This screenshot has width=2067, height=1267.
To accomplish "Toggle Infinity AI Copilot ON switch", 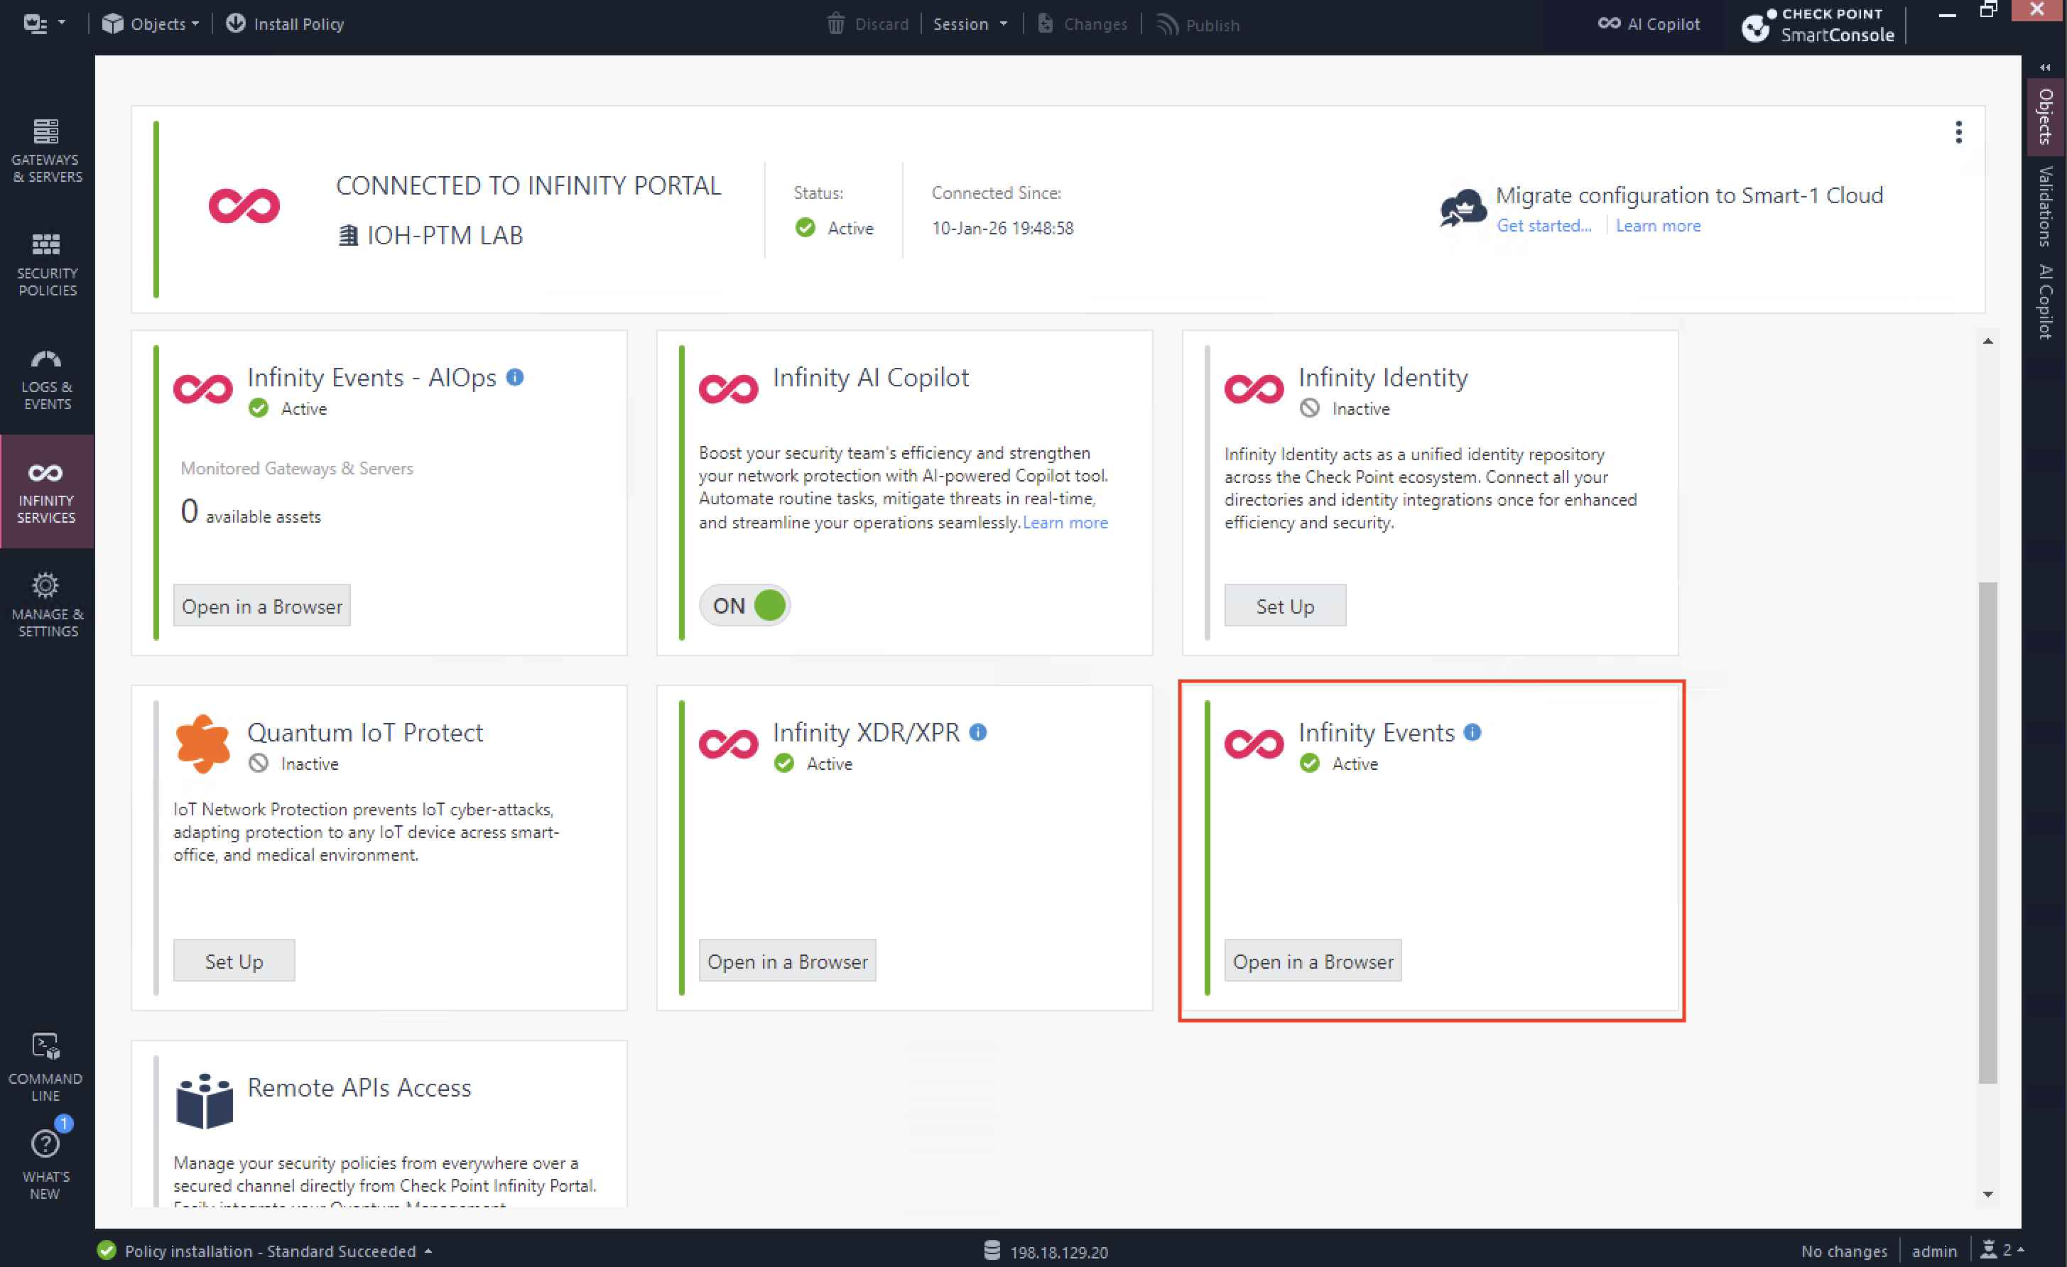I will (745, 605).
